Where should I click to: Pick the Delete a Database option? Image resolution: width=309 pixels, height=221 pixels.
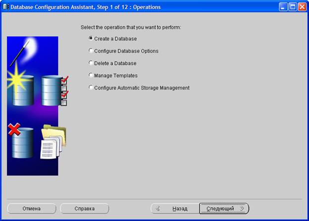(90, 63)
